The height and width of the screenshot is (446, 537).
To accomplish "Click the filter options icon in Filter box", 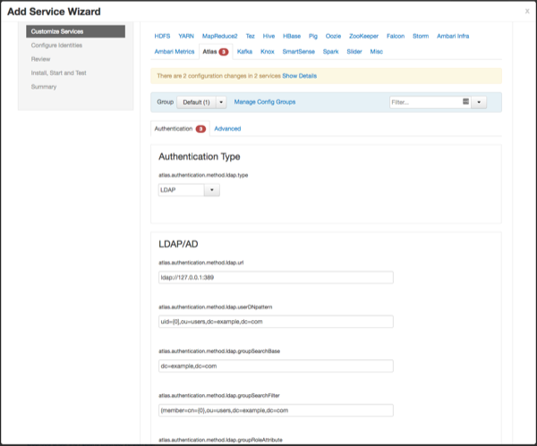I will (x=466, y=102).
